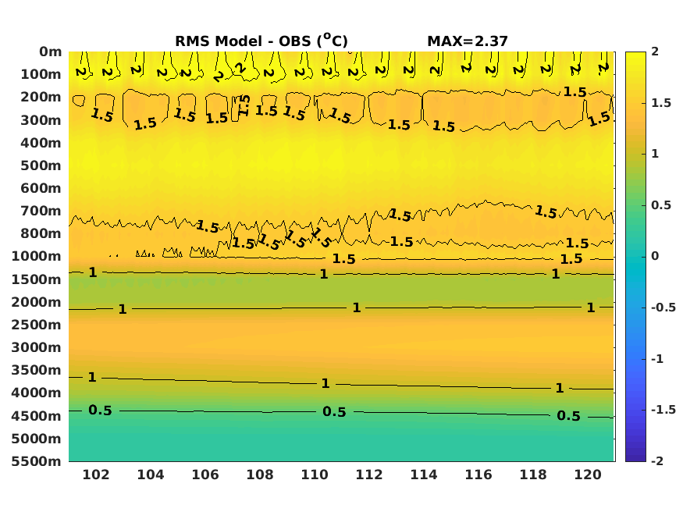The height and width of the screenshot is (512, 683).
Task: Click the '4500m' depth tick label
Action: tap(37, 416)
